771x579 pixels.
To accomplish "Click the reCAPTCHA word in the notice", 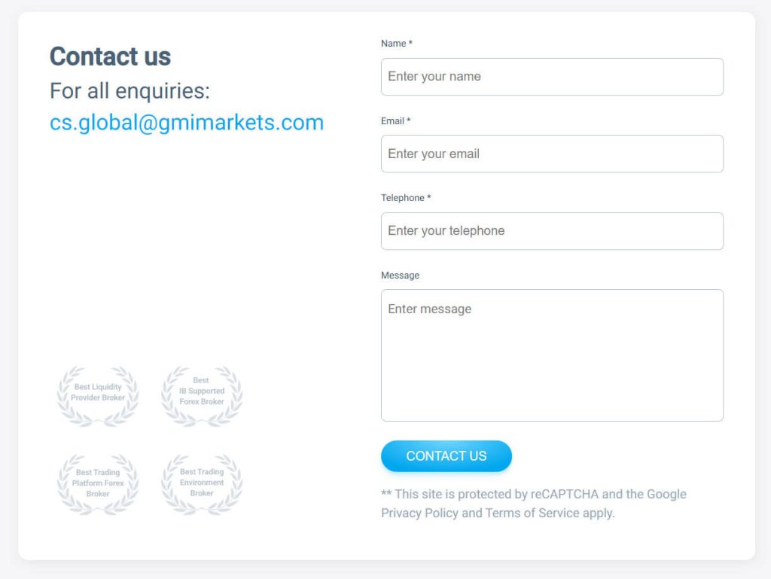I will pyautogui.click(x=565, y=494).
